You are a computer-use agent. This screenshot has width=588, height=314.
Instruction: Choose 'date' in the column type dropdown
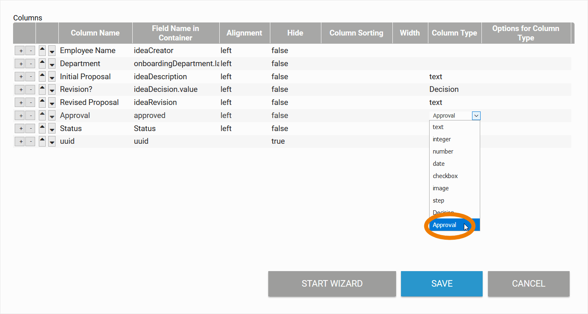click(439, 164)
